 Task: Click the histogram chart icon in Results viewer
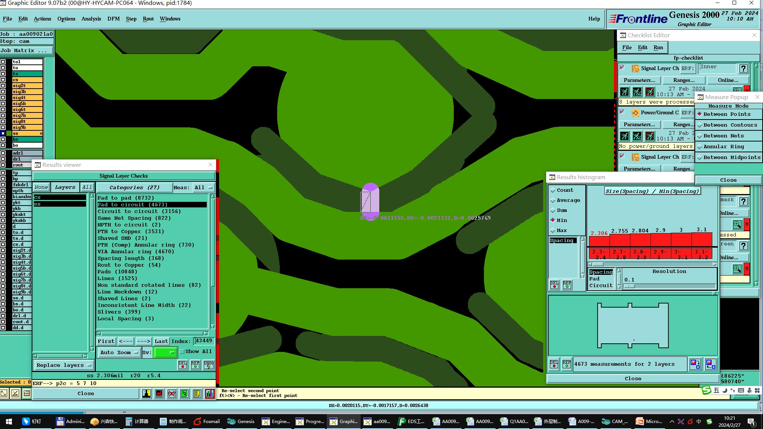210,394
